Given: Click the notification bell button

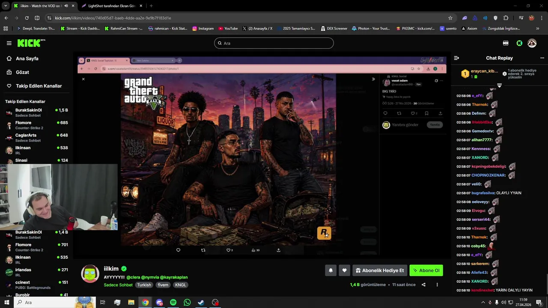Looking at the screenshot, I should click(331, 270).
